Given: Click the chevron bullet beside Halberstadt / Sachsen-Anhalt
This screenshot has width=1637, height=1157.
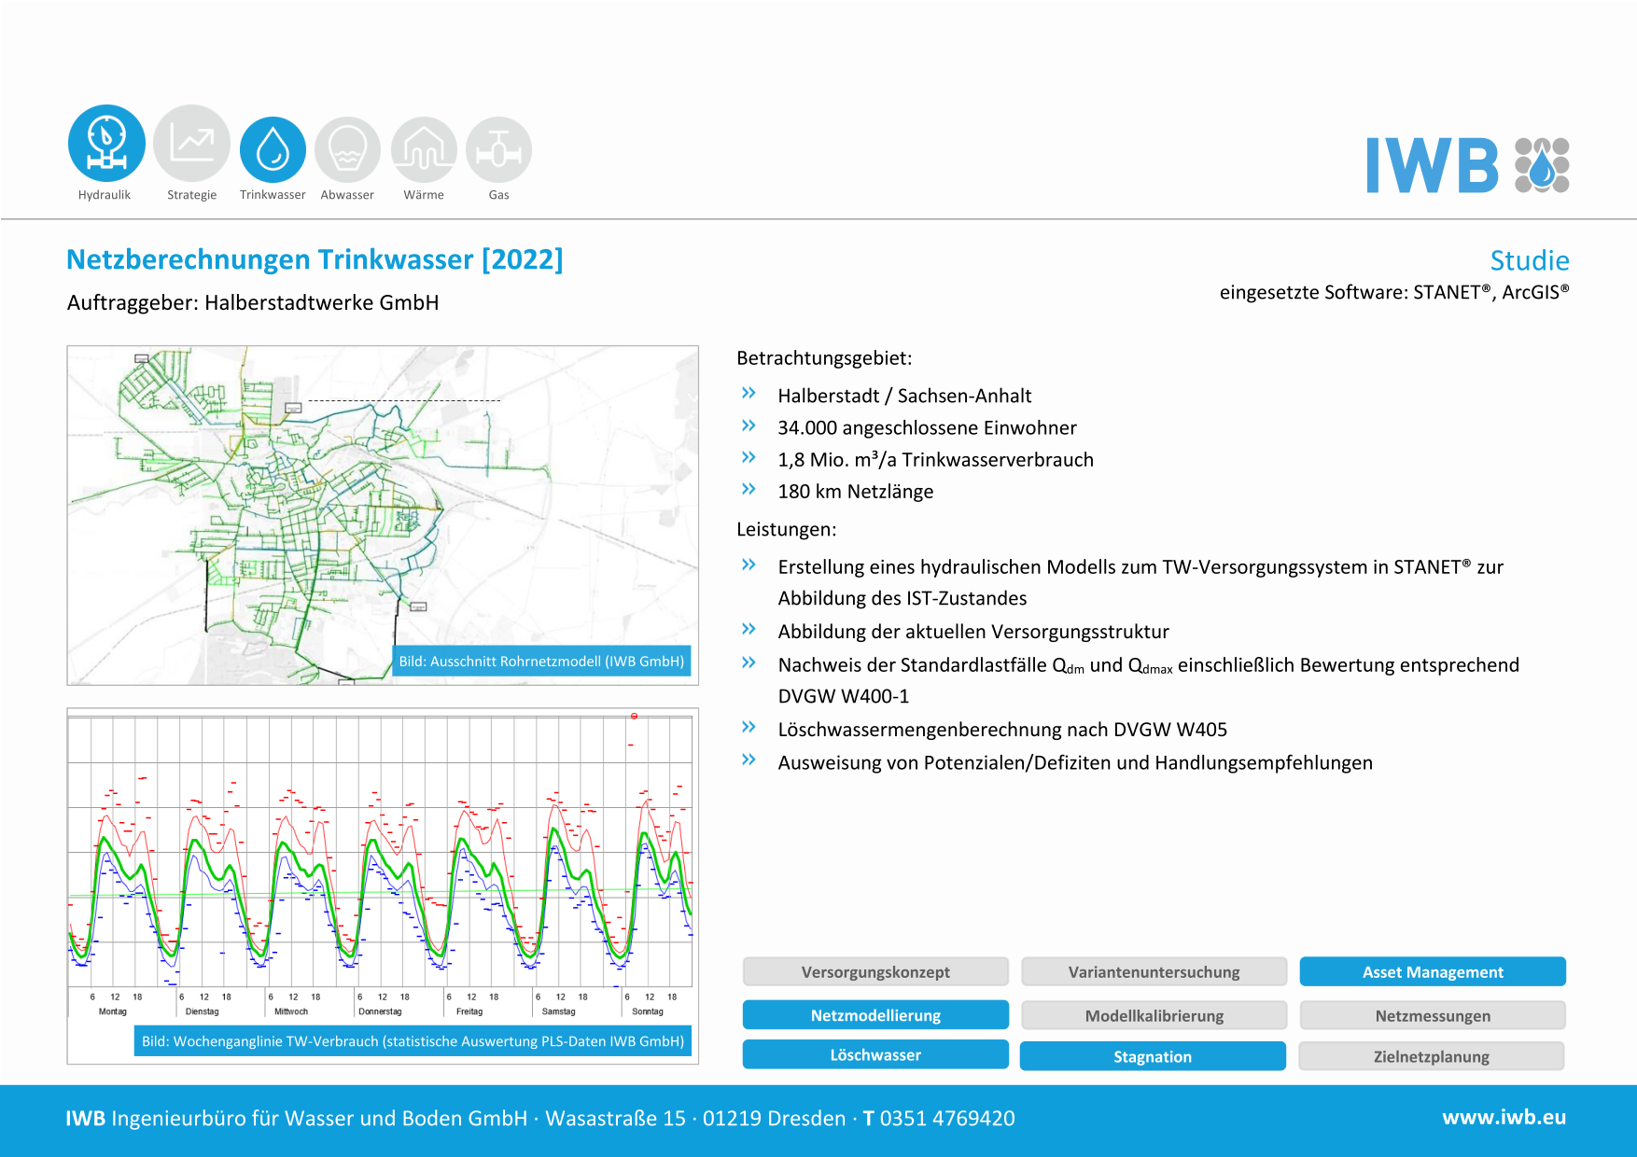Looking at the screenshot, I should [749, 394].
